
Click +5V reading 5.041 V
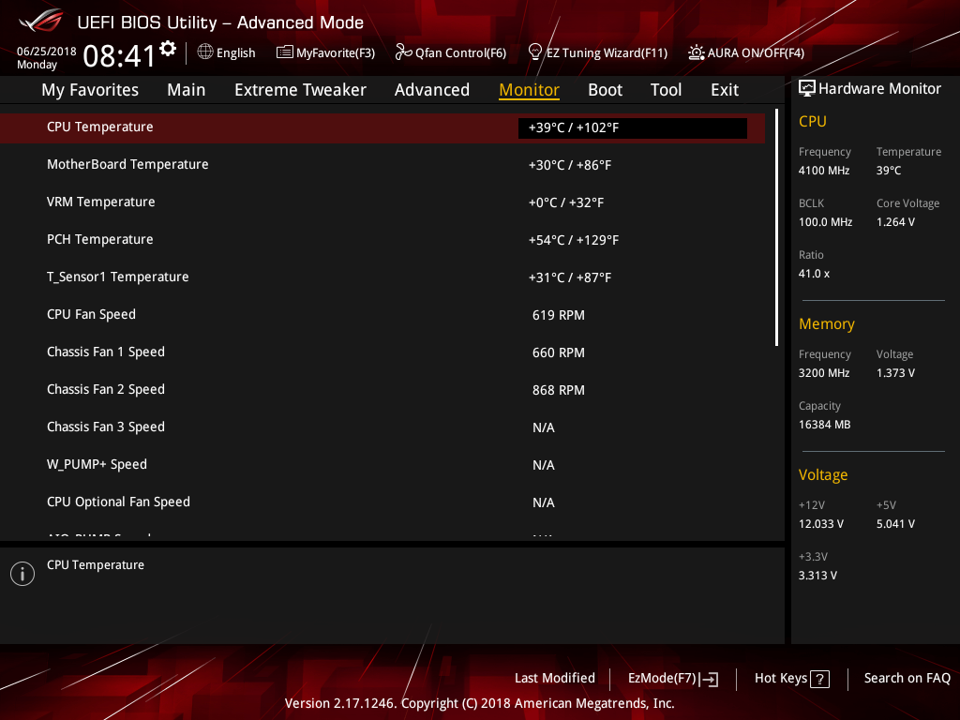pos(895,524)
